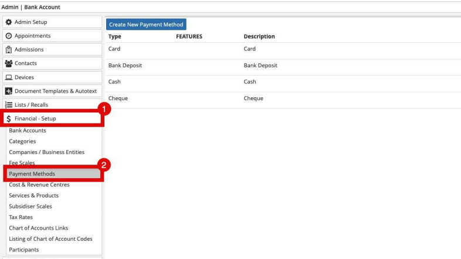461x259 pixels.
Task: Open Document Templates & Autotext
Action: point(52,91)
